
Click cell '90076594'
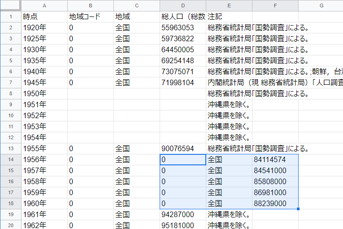click(183, 148)
